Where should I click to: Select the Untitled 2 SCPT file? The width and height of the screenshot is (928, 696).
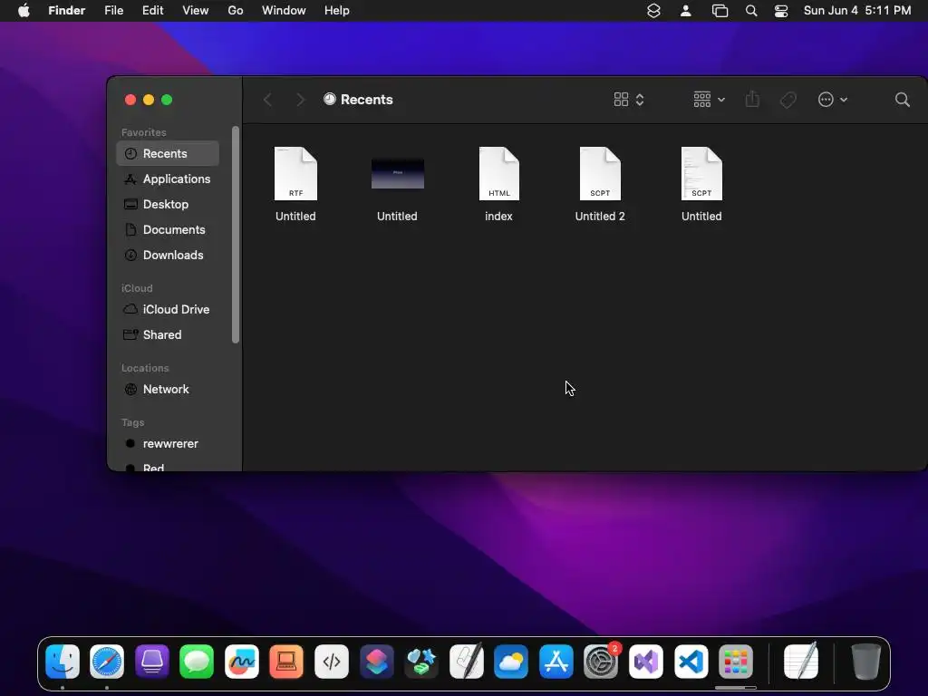point(600,185)
